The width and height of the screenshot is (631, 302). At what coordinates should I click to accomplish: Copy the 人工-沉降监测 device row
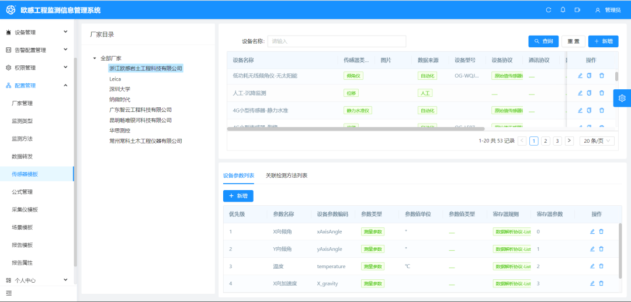[x=589, y=93]
